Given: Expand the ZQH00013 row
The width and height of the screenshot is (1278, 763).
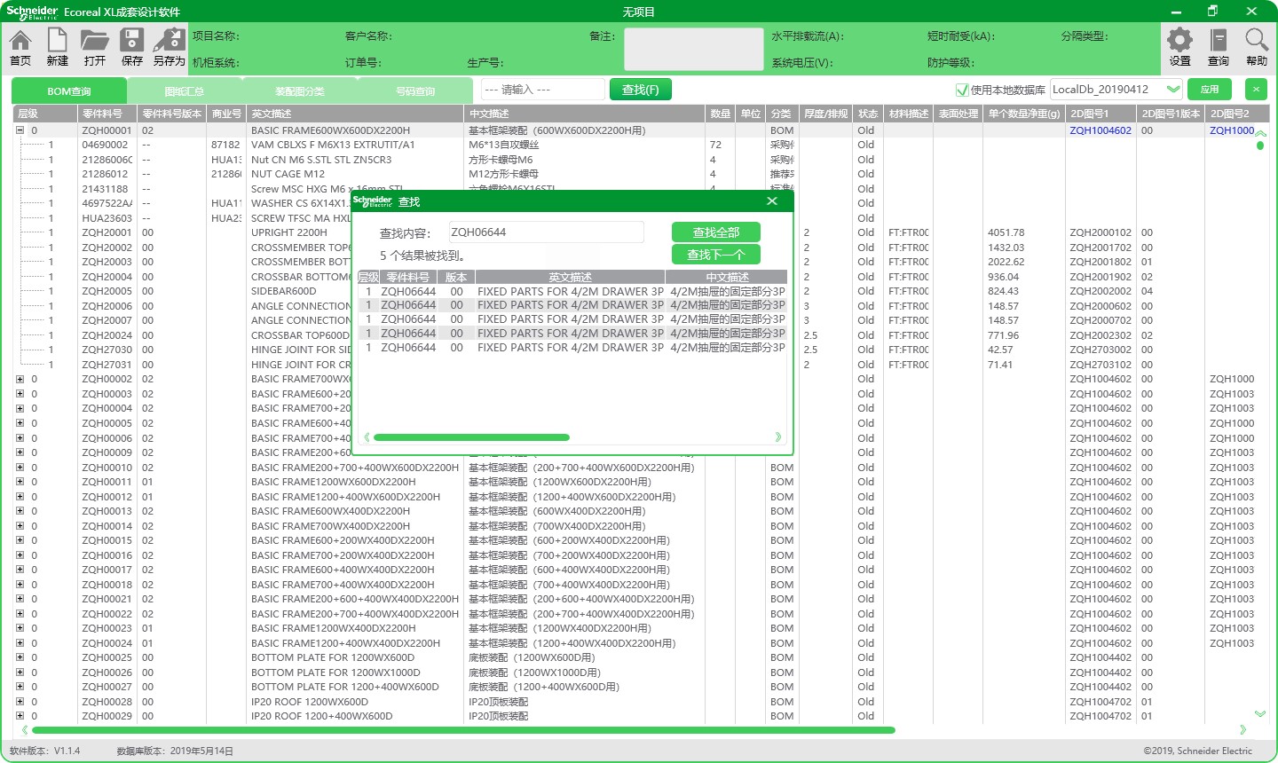Looking at the screenshot, I should tap(20, 511).
